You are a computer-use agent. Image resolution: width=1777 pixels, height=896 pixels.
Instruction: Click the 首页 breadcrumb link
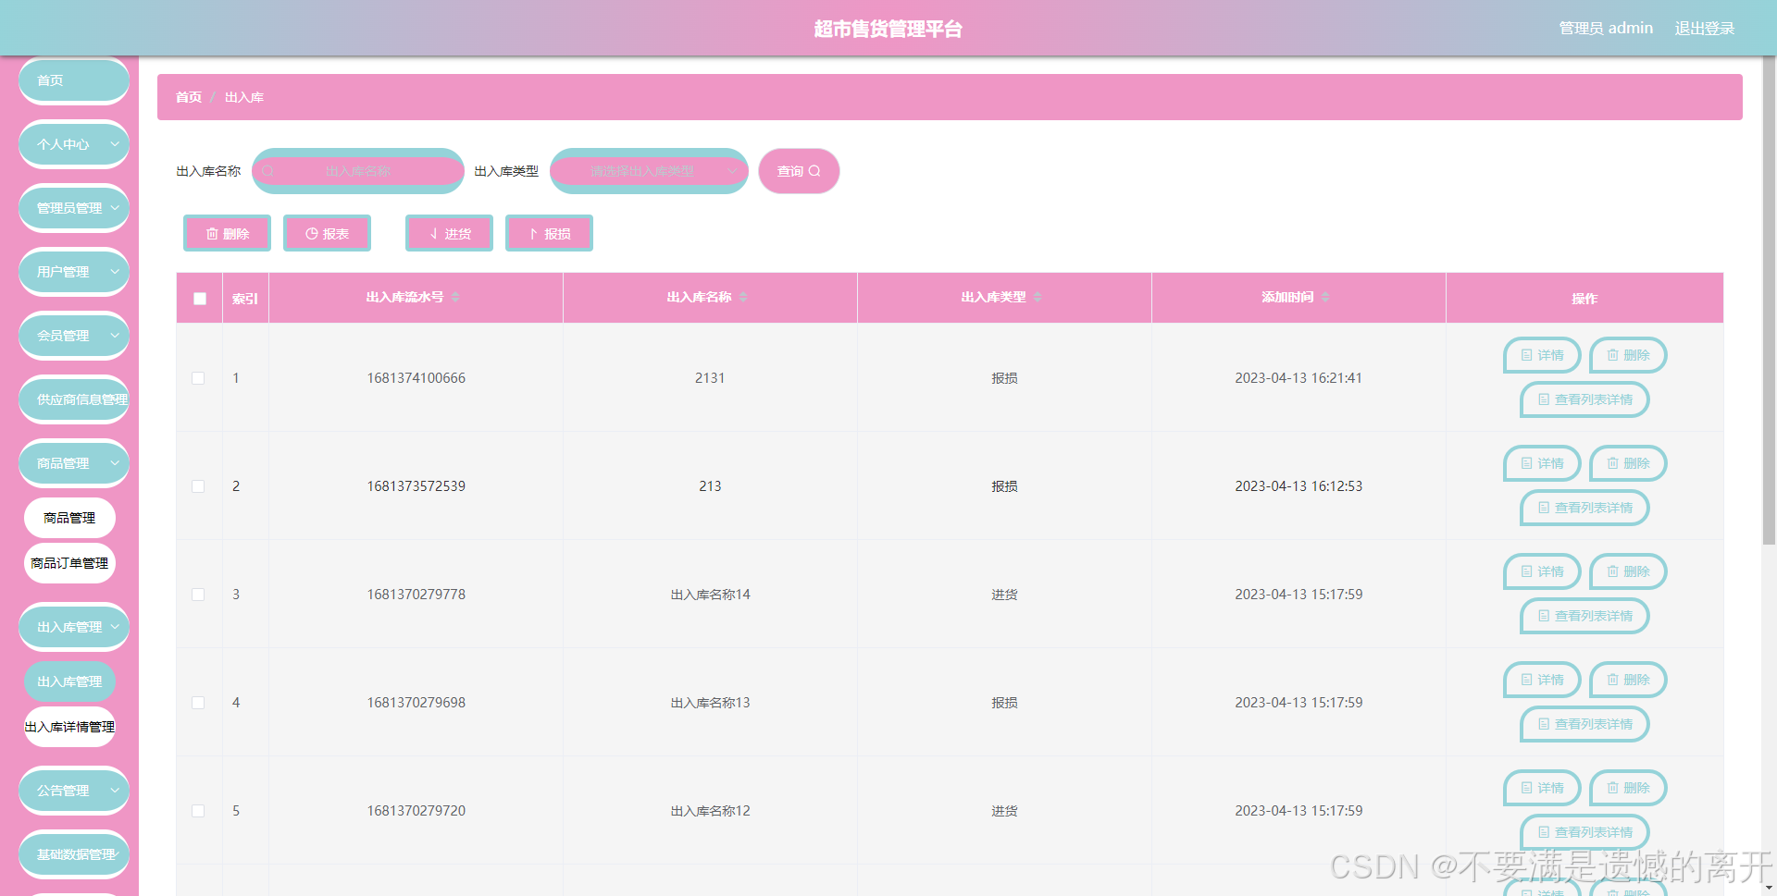189,97
